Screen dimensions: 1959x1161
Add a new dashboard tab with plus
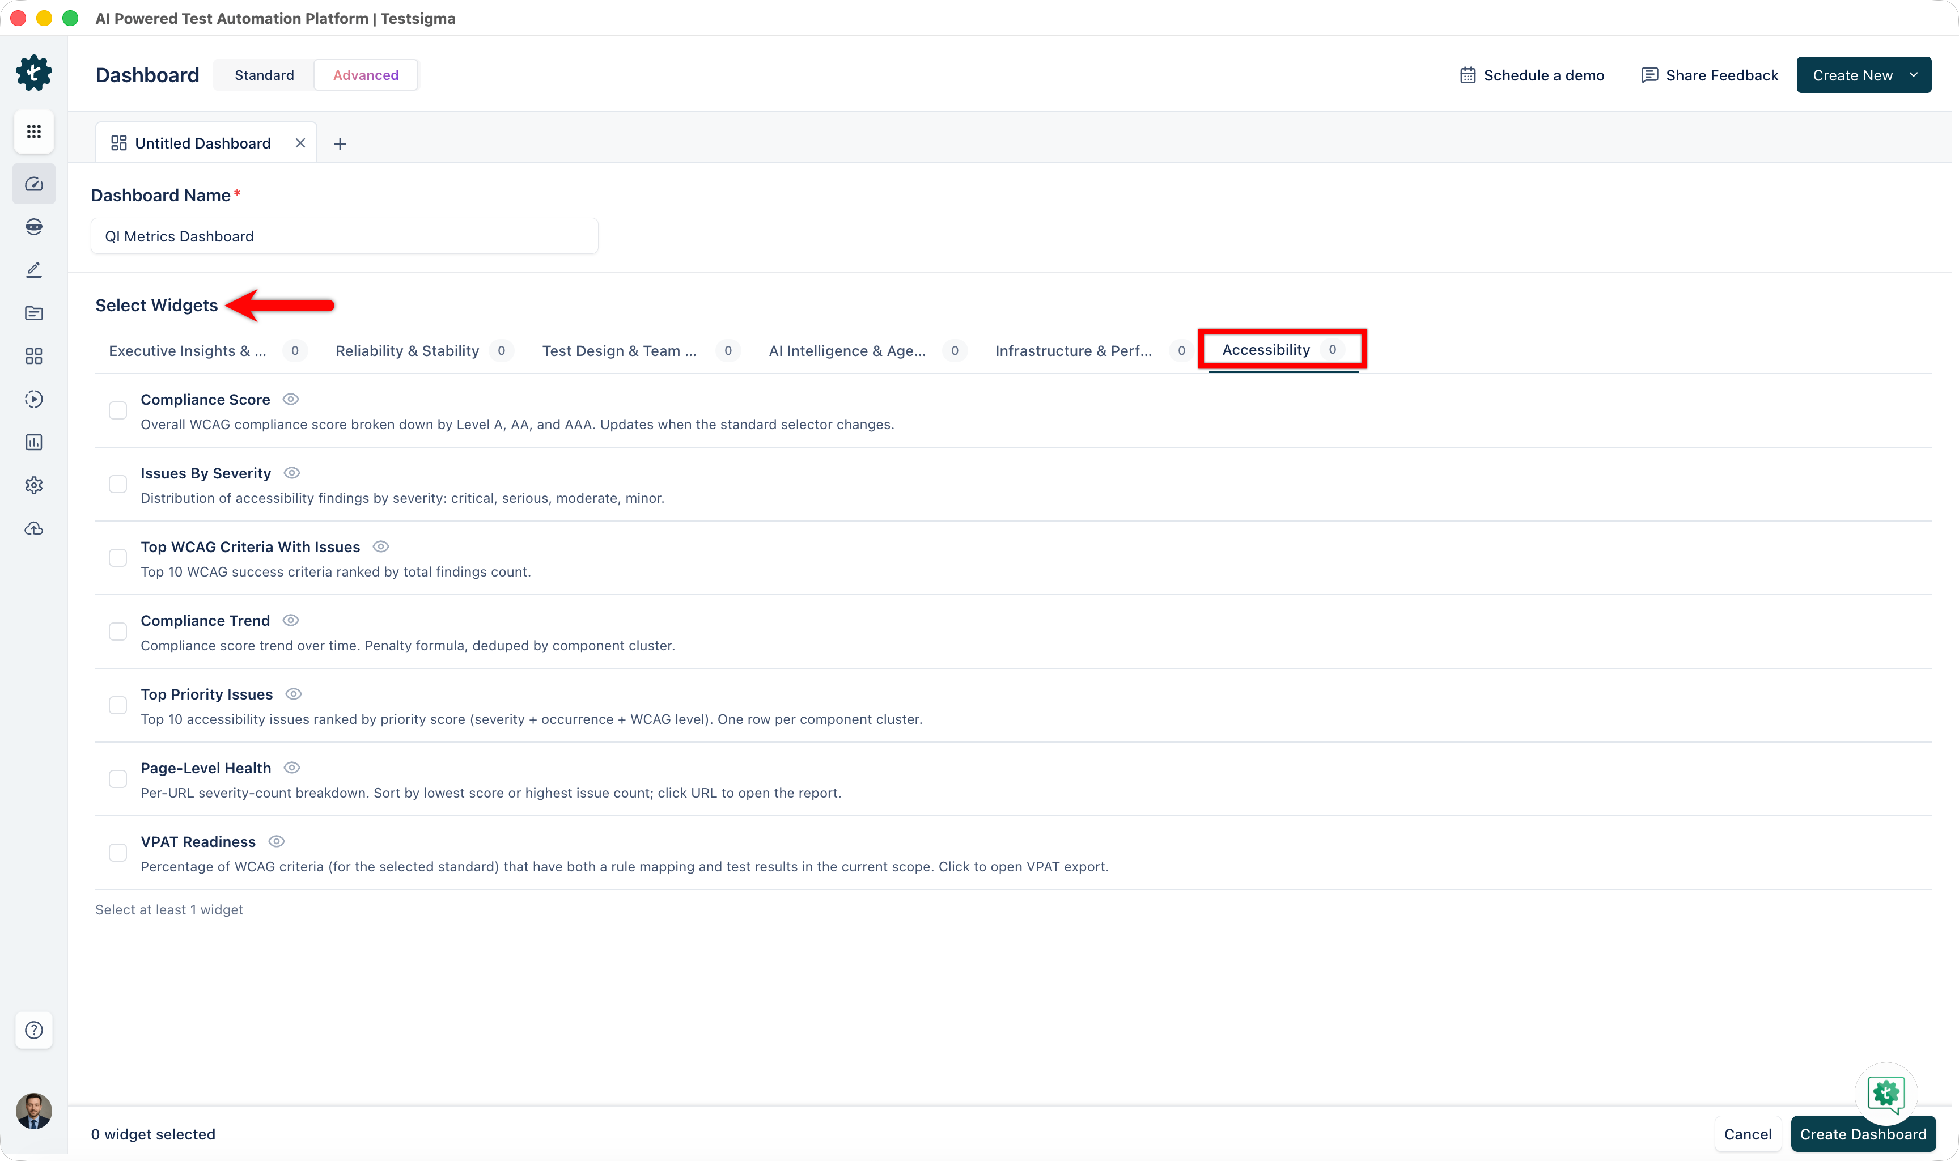pos(340,144)
